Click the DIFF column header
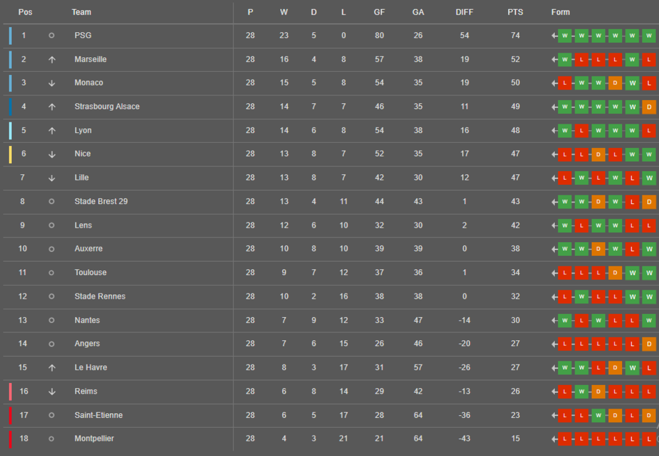The image size is (659, 456). click(464, 12)
